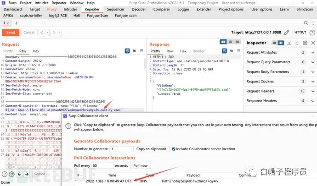Viewport: 317px width, 186px height.
Task: Select side-by-side split layout icon
Action: tap(223, 42)
